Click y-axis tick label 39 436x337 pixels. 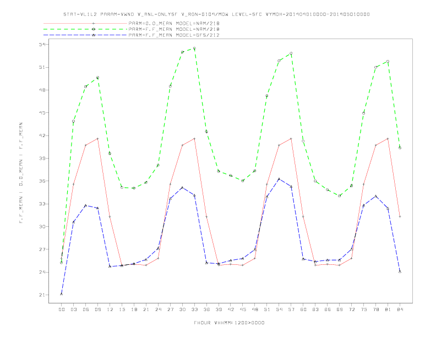tap(42, 158)
